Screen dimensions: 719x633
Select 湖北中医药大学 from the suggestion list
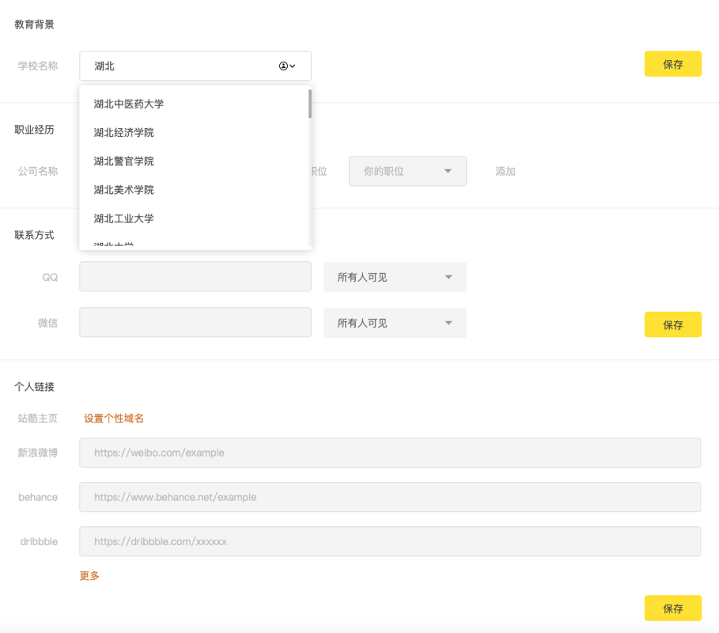tap(129, 104)
